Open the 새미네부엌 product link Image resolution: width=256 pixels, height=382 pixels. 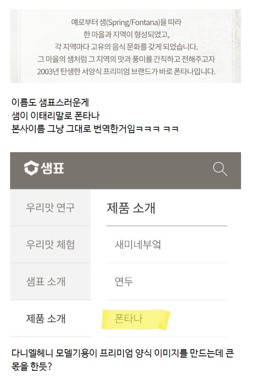point(167,244)
